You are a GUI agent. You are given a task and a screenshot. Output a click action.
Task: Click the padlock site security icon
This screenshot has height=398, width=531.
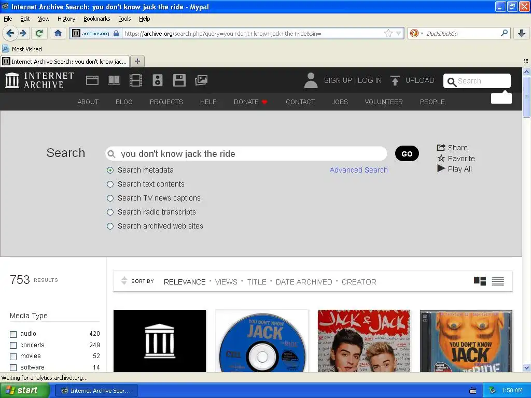pyautogui.click(x=116, y=33)
